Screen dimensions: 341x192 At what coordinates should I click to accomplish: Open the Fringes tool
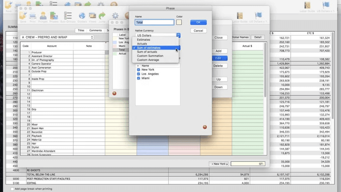click(43, 17)
